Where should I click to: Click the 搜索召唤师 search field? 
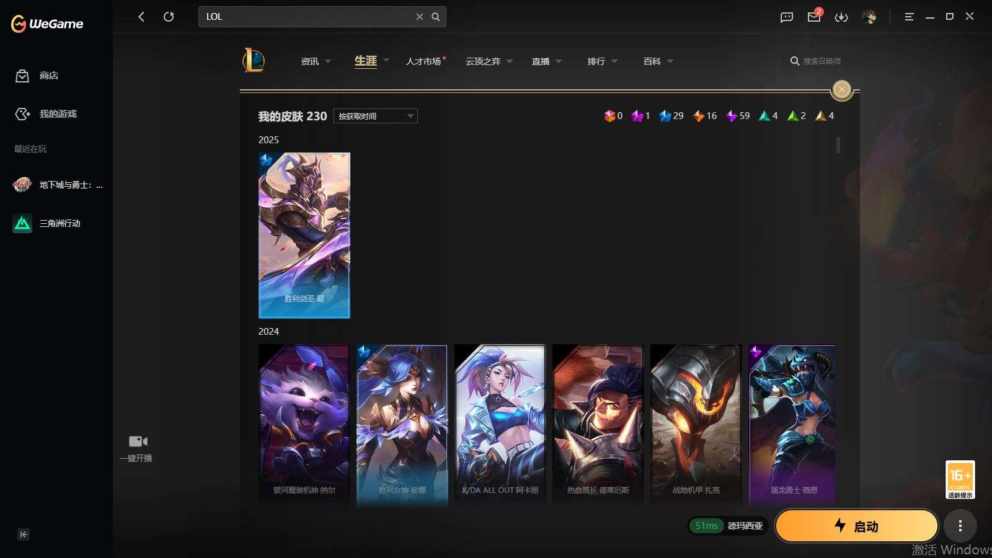[816, 61]
